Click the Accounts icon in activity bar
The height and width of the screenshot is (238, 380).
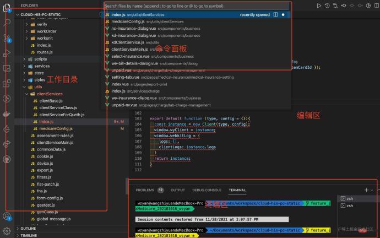(x=7, y=216)
